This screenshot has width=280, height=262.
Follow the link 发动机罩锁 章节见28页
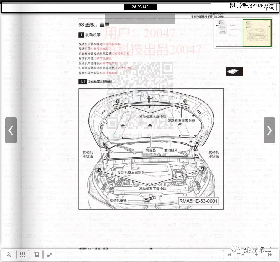tap(95, 58)
